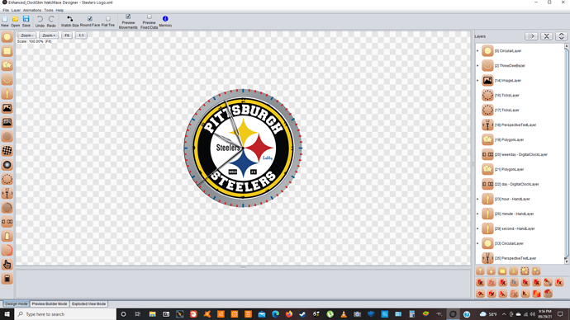Viewport: 570px width, 320px height.
Task: Expand the [33] CircularLayer node
Action: pyautogui.click(x=477, y=243)
